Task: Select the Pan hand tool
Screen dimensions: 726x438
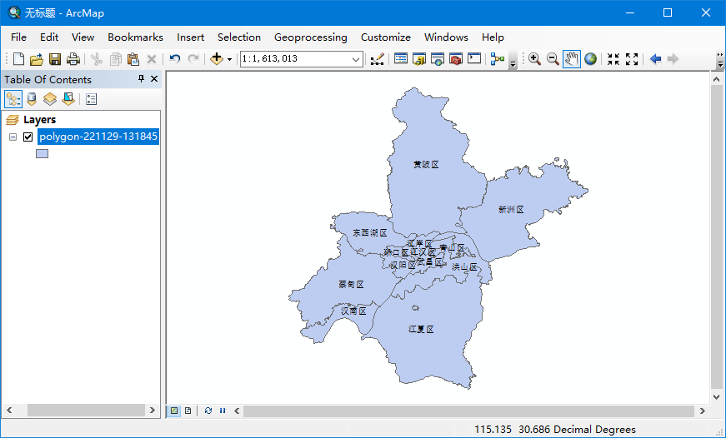Action: pyautogui.click(x=571, y=59)
